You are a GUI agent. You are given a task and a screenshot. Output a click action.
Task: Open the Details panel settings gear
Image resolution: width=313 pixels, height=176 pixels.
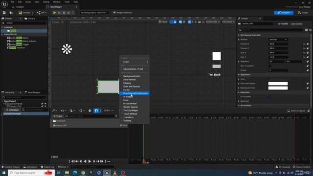[311, 30]
